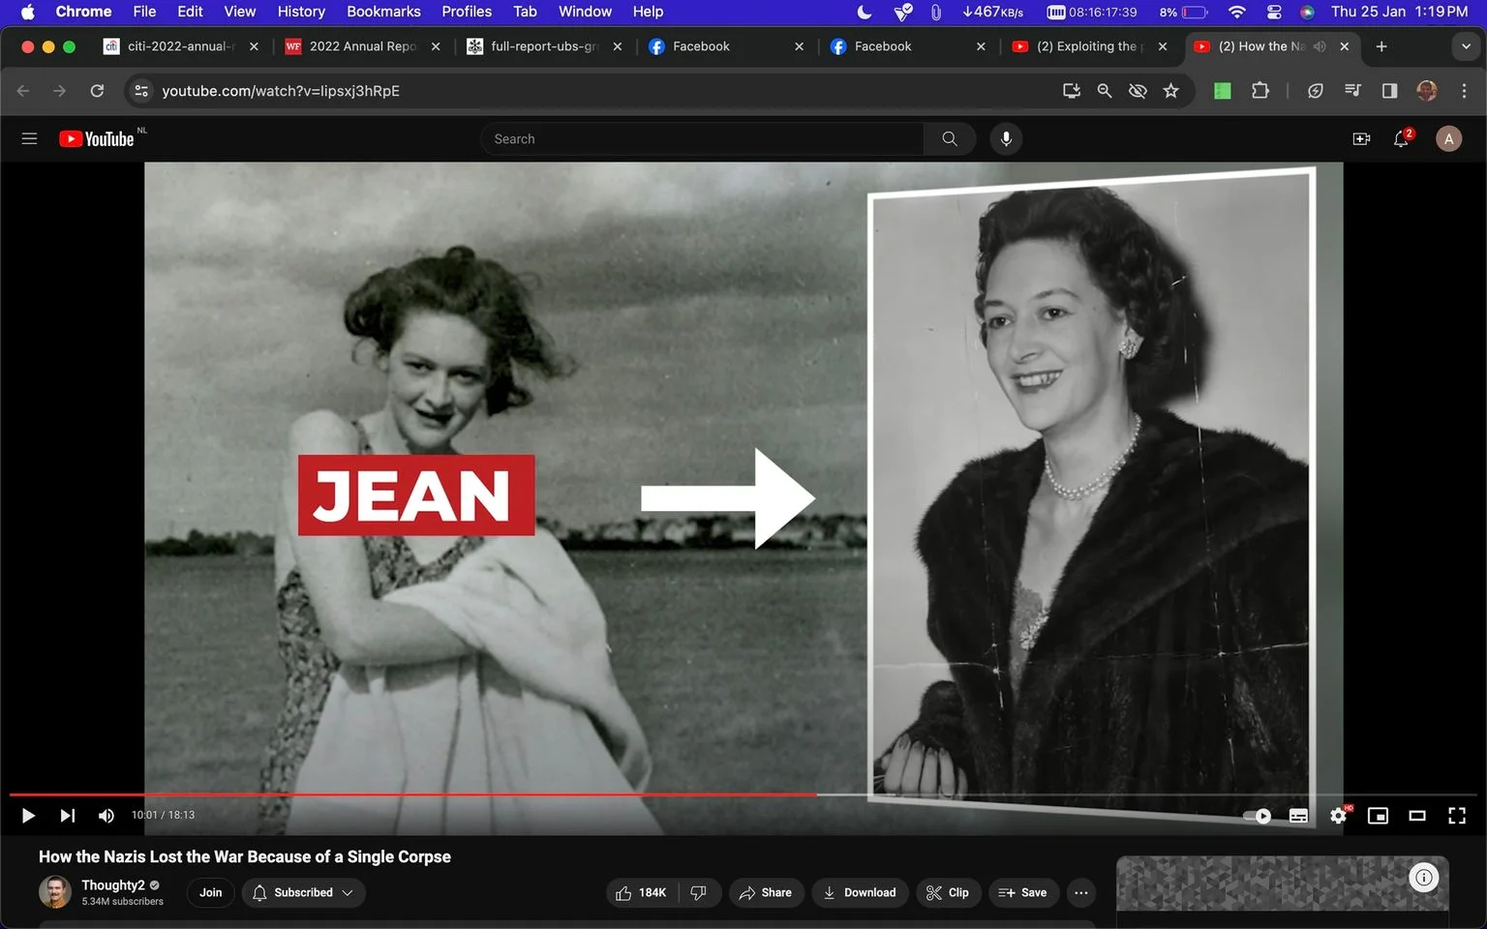Open the Chrome extensions puzzle icon

tap(1259, 91)
